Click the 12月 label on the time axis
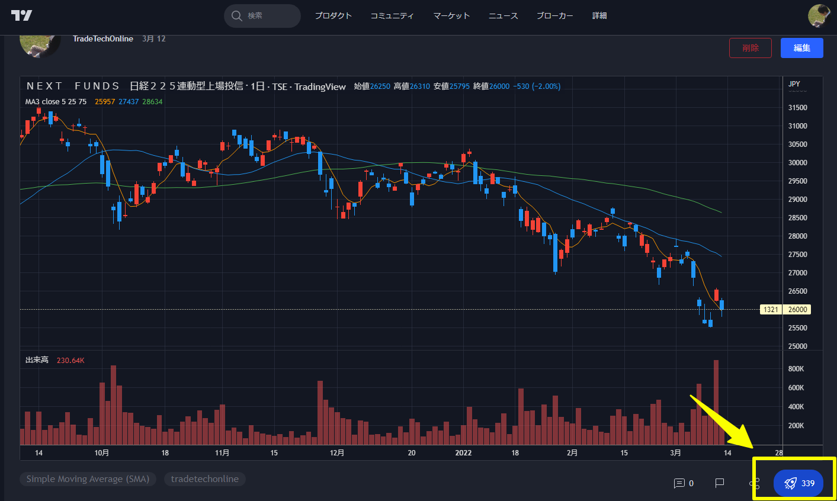Screen dimensions: 837x501 [337, 453]
